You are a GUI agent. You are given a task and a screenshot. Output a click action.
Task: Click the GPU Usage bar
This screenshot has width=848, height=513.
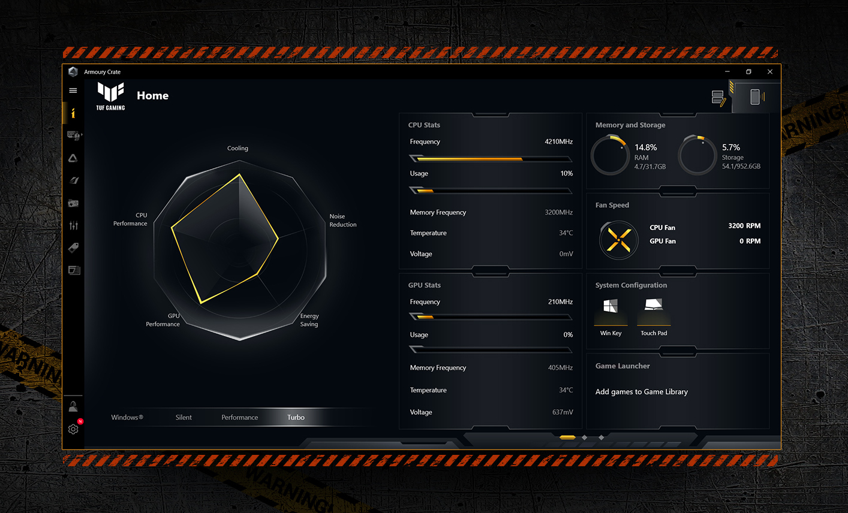[491, 349]
